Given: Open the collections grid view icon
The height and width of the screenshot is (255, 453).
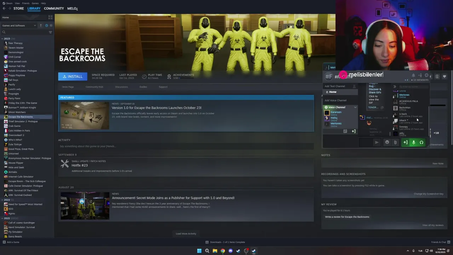Looking at the screenshot, I should click(50, 17).
